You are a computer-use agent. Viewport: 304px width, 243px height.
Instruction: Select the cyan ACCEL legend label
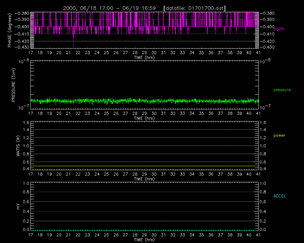click(x=280, y=196)
